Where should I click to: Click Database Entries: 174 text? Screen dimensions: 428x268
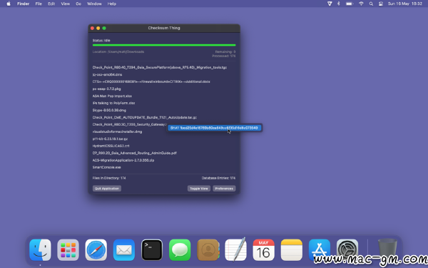point(218,178)
